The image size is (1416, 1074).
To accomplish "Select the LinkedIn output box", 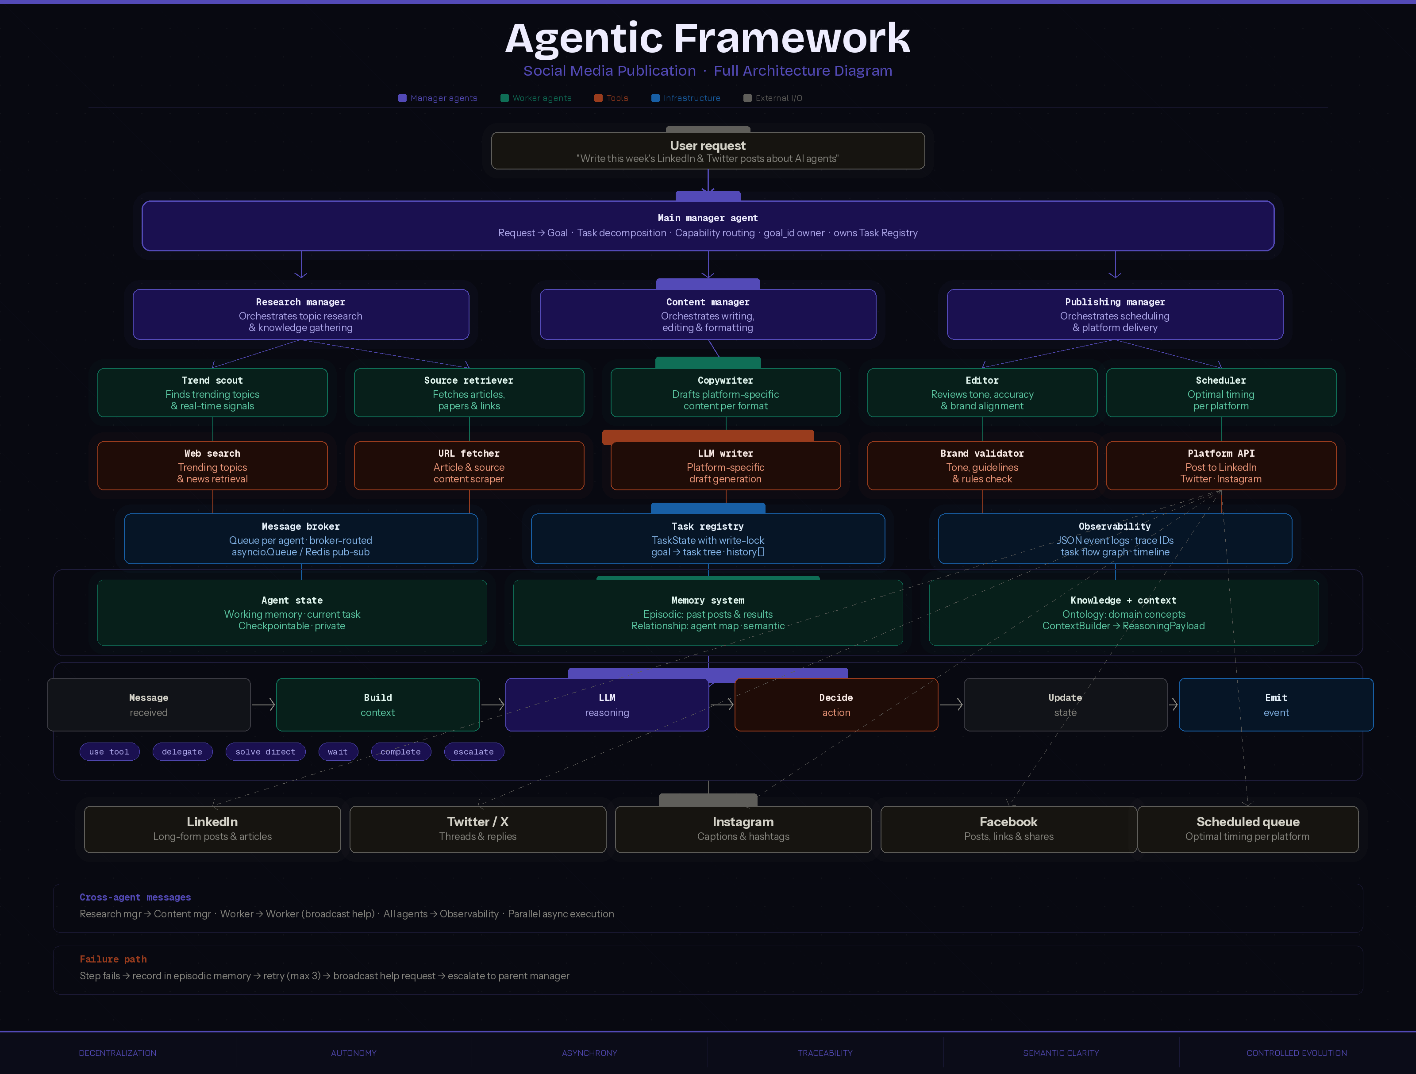I will tap(212, 829).
